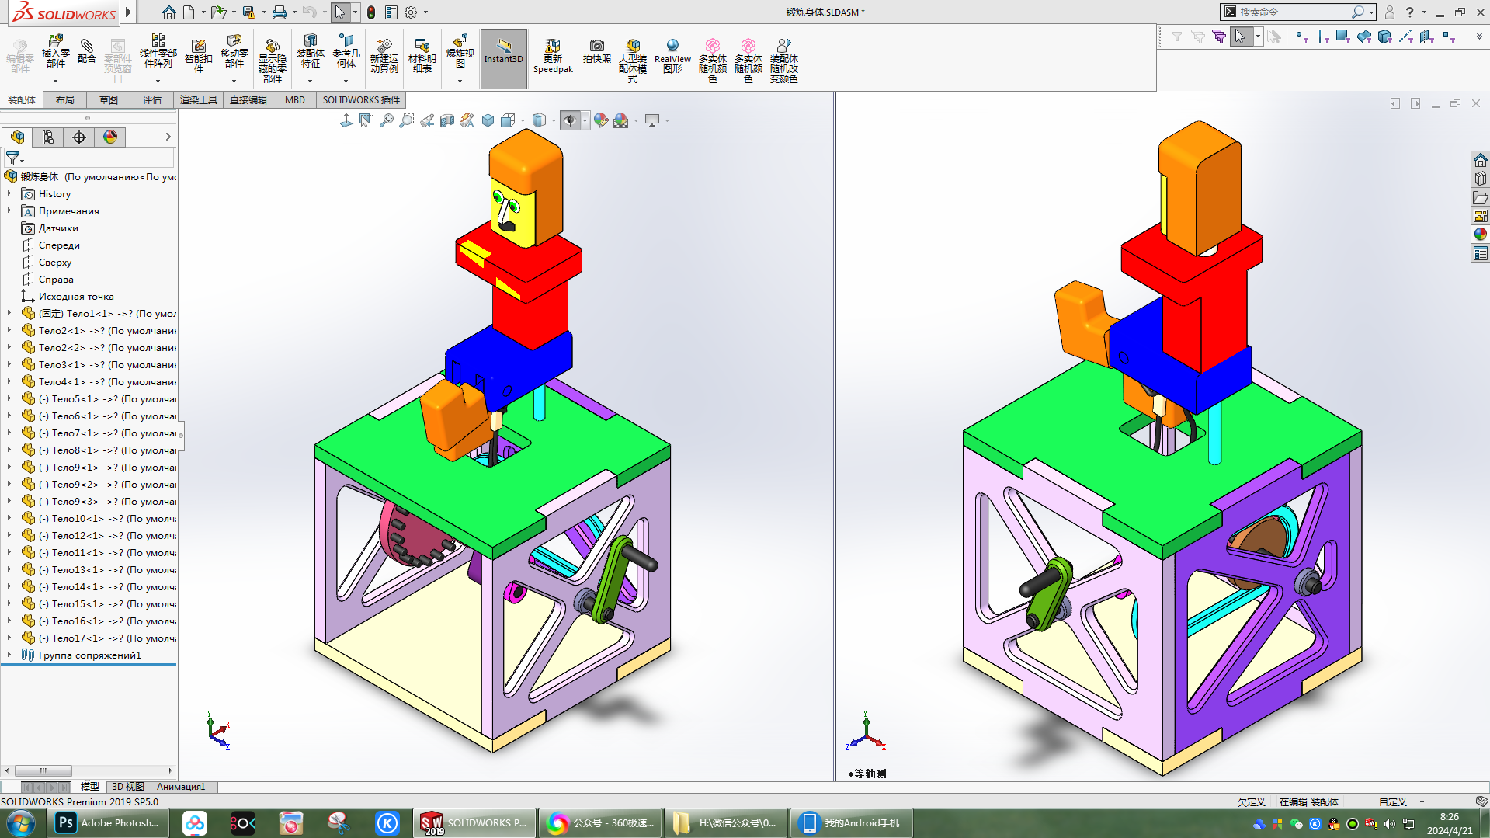The height and width of the screenshot is (838, 1490).
Task: Toggle Filter Planes selection filter
Action: [1426, 37]
